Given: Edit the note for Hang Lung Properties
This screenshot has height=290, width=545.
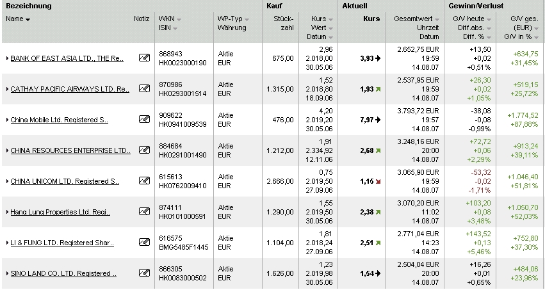Looking at the screenshot, I should [144, 212].
